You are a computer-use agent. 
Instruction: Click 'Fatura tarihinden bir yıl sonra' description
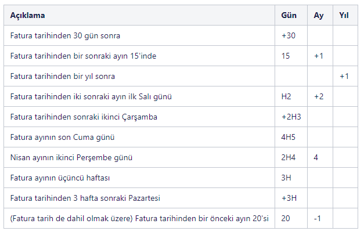coord(63,77)
